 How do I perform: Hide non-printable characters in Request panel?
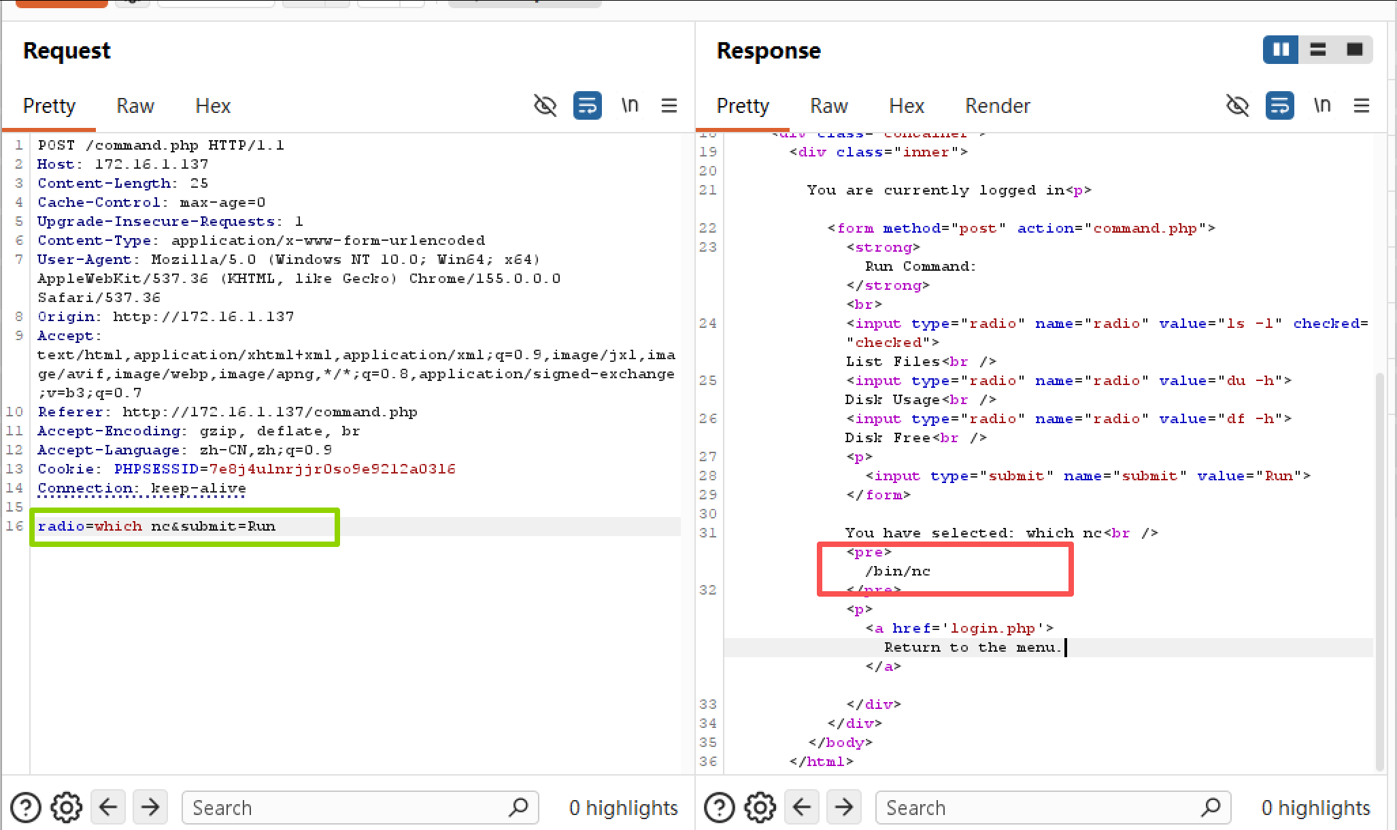point(545,105)
